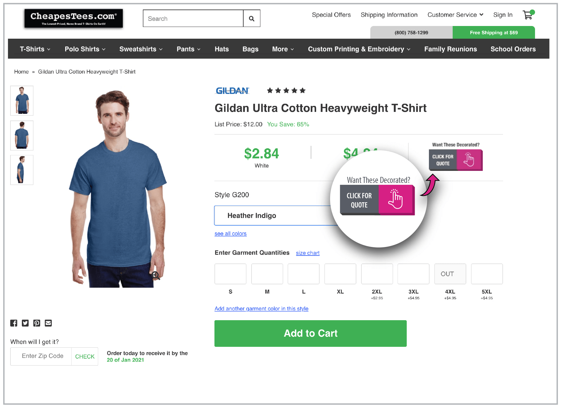The image size is (561, 408).
Task: Share product on Facebook
Action: tap(14, 323)
